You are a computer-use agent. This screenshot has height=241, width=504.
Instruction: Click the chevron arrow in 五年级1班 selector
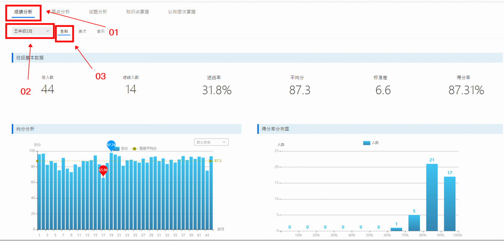[x=48, y=31]
